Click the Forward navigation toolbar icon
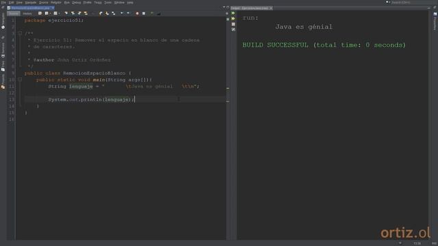Screen dimensions: 438x246 tap(55, 13)
